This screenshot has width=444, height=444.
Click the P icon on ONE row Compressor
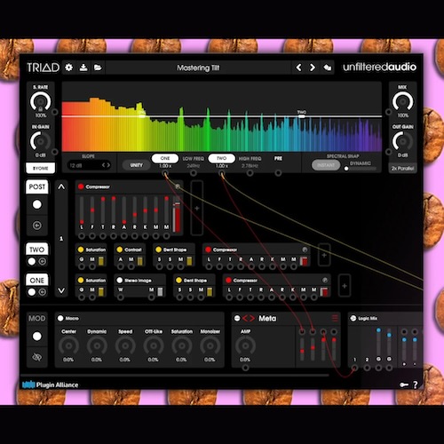coord(325,280)
